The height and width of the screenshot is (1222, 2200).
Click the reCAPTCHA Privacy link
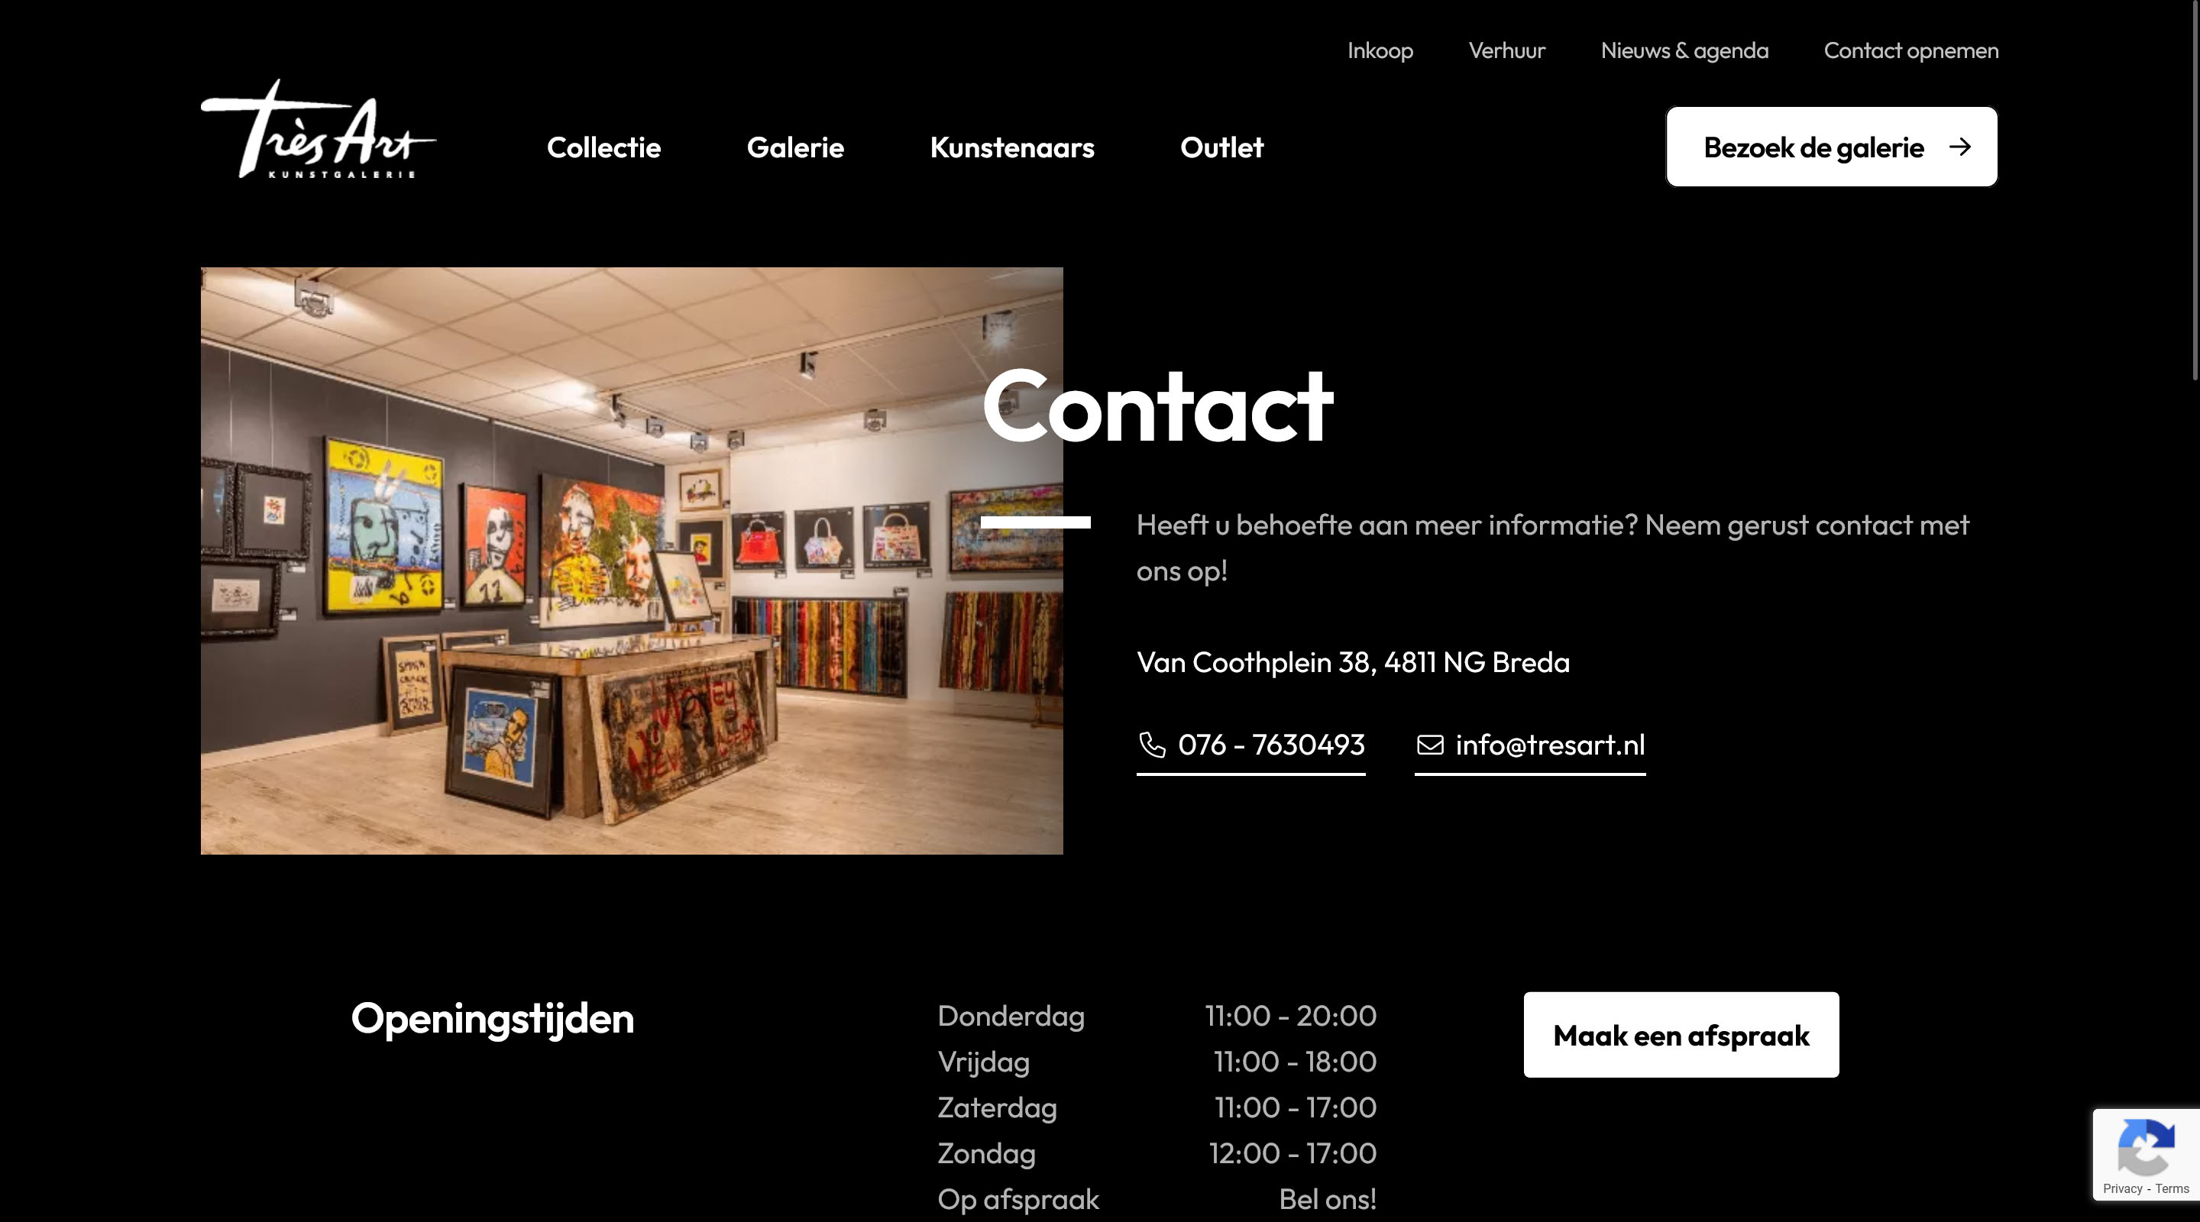(2122, 1188)
